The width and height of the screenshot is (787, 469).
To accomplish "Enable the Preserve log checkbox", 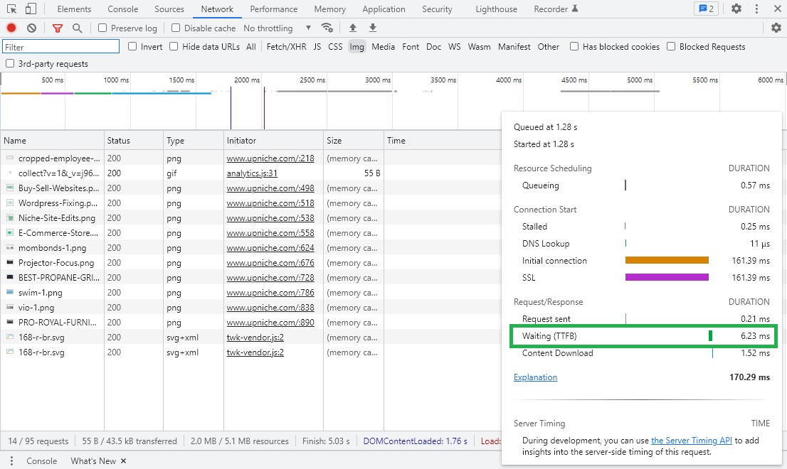I will coord(102,28).
